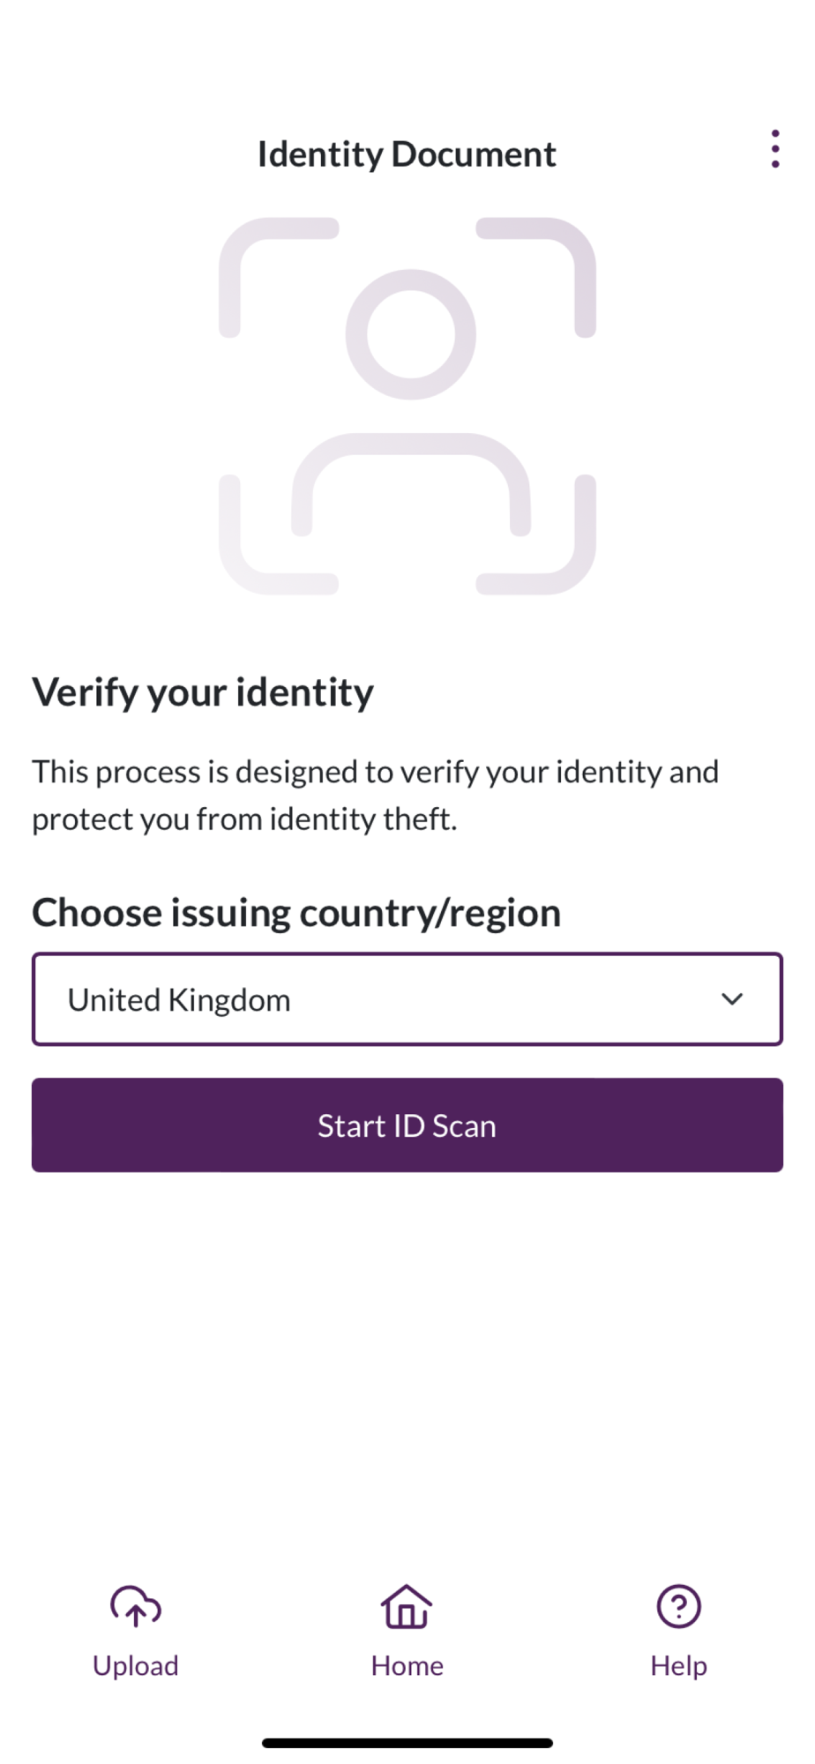Open the three-dot more options menu
The width and height of the screenshot is (815, 1764).
[774, 149]
